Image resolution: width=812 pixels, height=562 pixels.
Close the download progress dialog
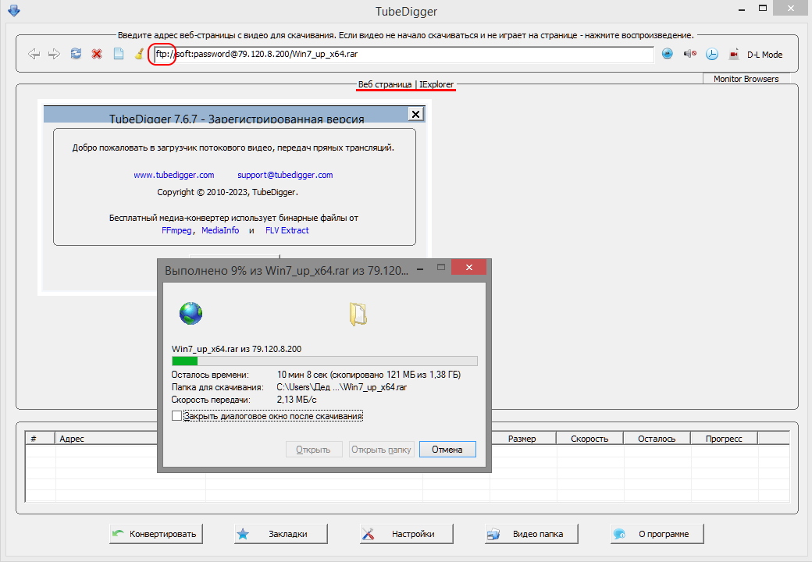pos(468,268)
